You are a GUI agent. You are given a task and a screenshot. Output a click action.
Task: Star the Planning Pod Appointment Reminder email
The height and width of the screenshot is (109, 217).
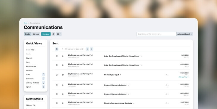point(63,103)
